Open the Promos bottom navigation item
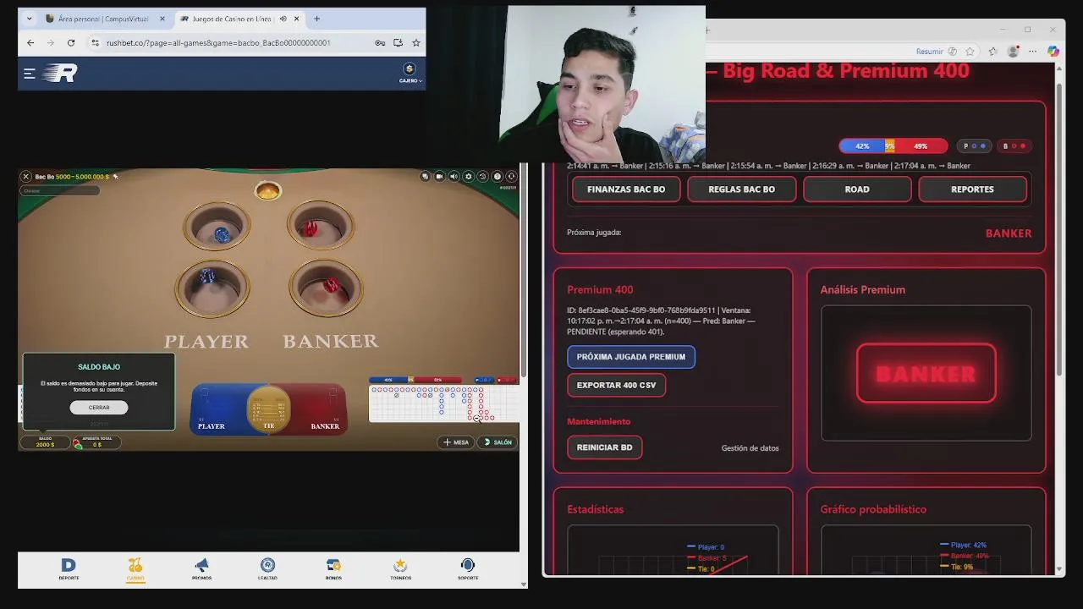This screenshot has height=609, width=1083. tap(201, 569)
